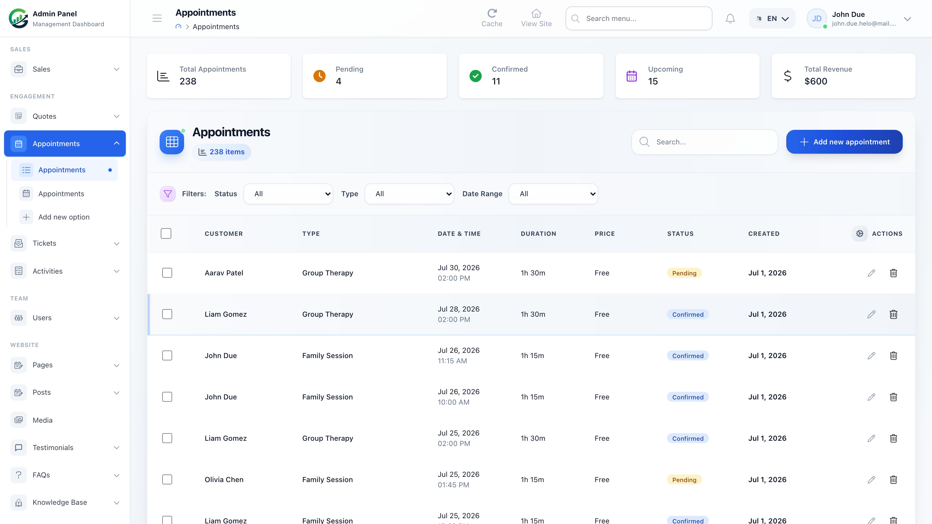Click the Cache refresh icon
932x524 pixels.
tap(492, 13)
